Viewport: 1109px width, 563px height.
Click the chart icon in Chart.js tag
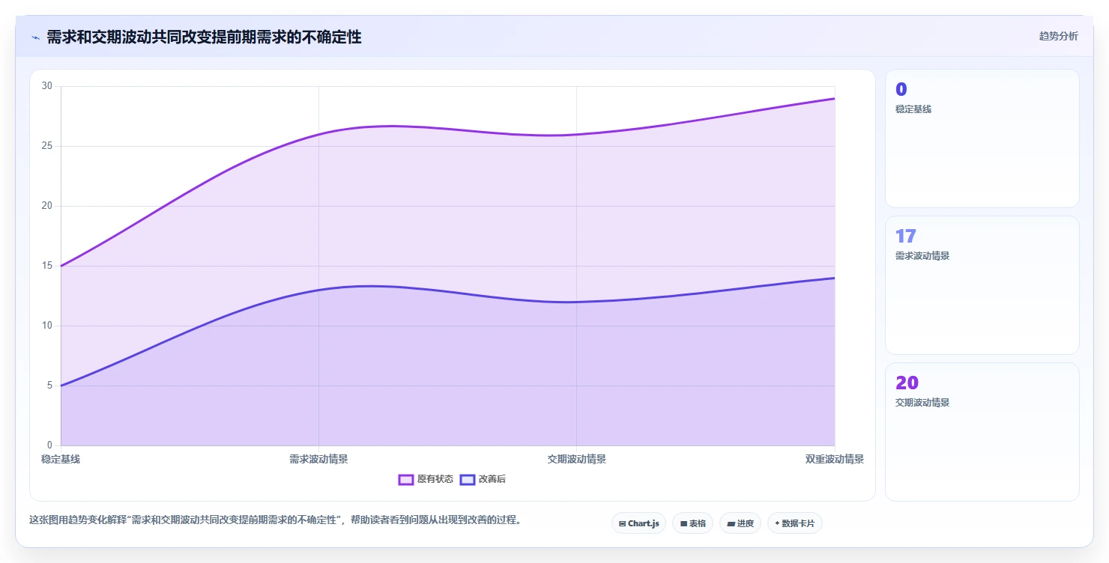pyautogui.click(x=622, y=524)
